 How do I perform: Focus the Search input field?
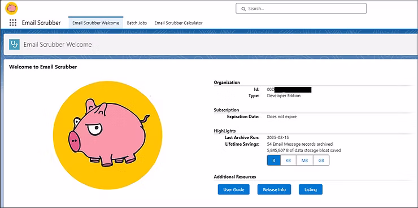tap(301, 8)
